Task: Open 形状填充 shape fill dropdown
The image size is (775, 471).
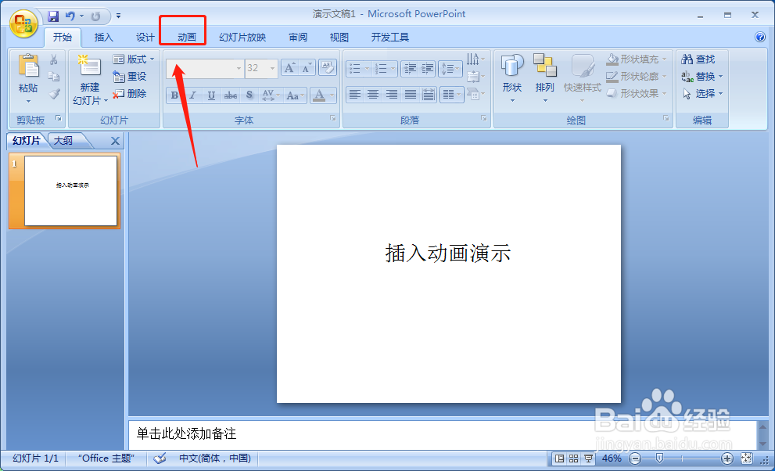Action: pos(637,59)
